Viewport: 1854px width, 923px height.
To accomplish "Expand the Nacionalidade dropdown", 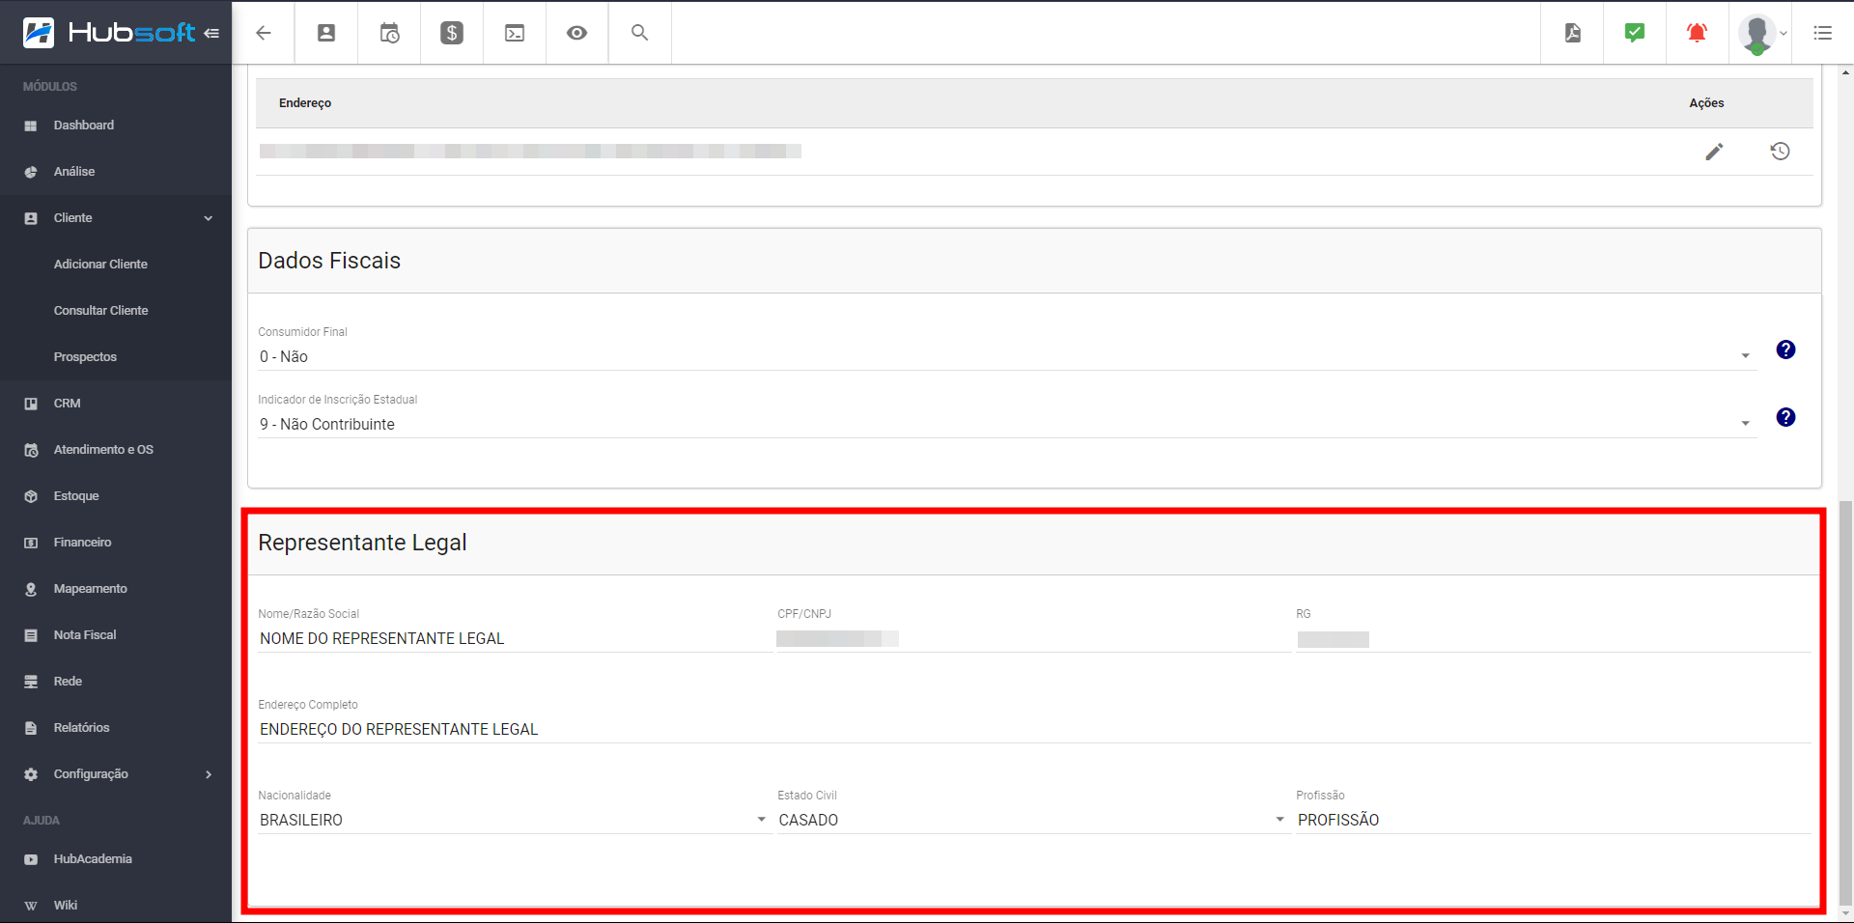I will pyautogui.click(x=512, y=820).
